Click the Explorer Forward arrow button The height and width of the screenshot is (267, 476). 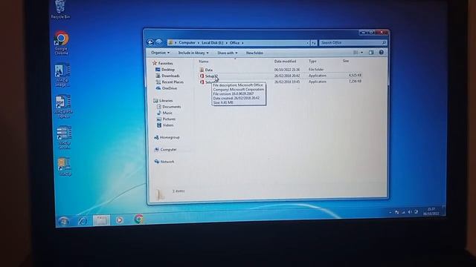[158, 42]
